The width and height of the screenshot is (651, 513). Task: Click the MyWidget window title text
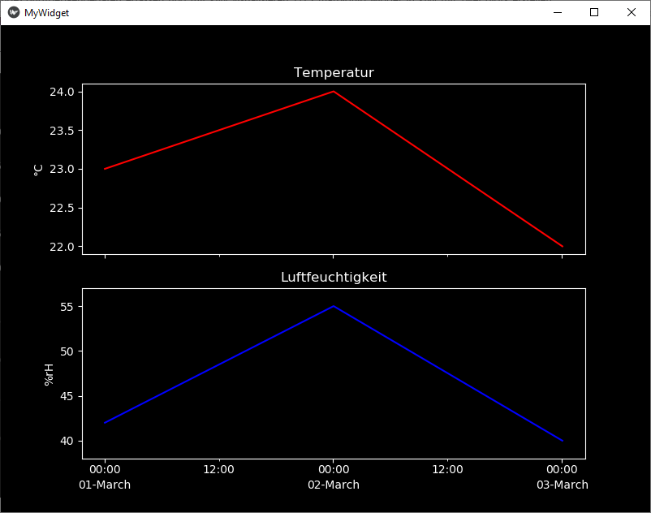tap(46, 13)
